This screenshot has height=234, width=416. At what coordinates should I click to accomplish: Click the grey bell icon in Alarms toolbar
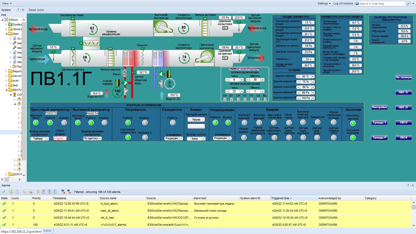17,192
